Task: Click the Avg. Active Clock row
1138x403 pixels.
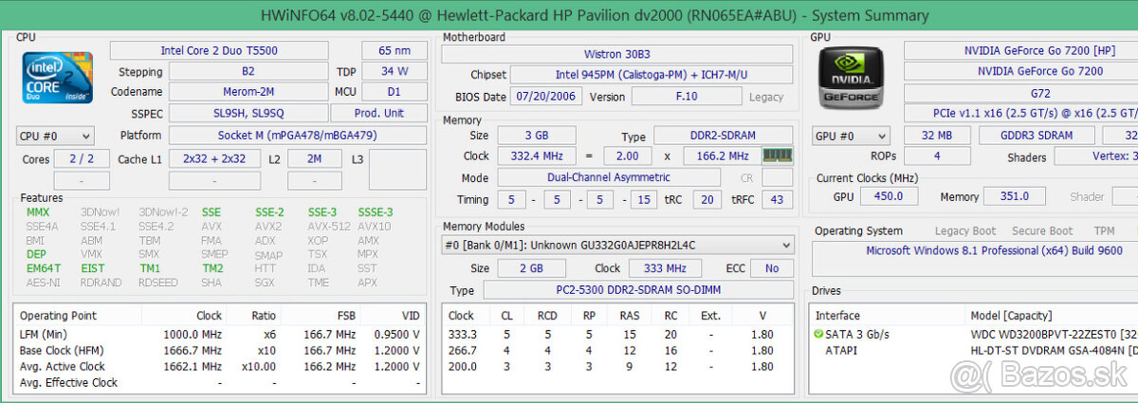Action: [219, 367]
